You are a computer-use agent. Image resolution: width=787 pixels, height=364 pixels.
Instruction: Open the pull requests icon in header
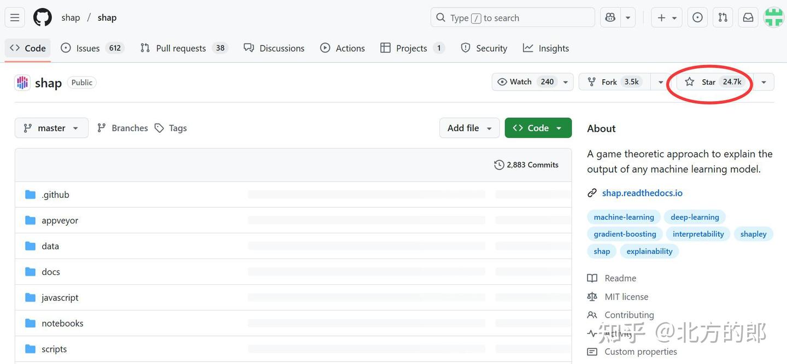point(723,17)
